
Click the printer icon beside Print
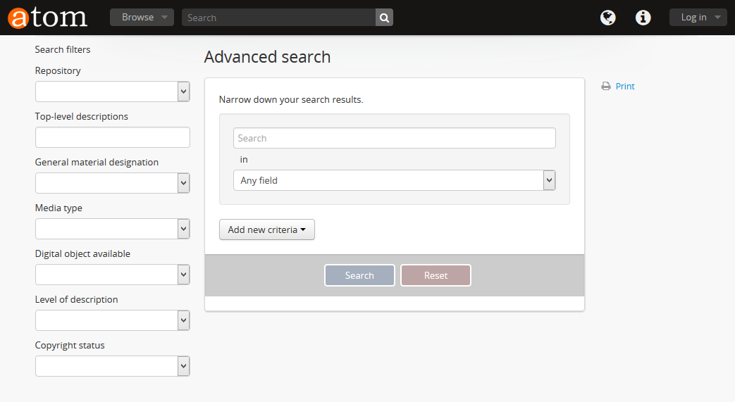click(605, 87)
